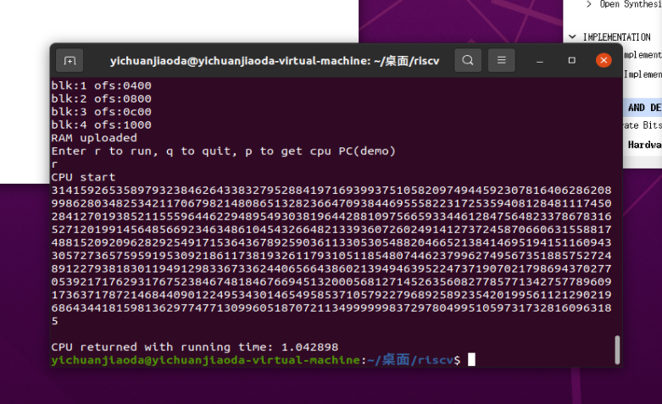The width and height of the screenshot is (662, 404).
Task: Click the 'blk:3 ofs:0c00' line
Action: (x=102, y=112)
